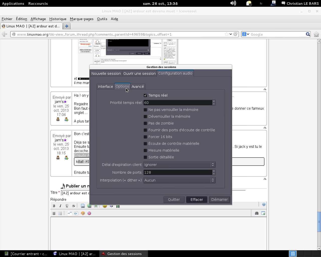Open the Fichier menu
Viewport: 321px width, 257px height.
[x=7, y=19]
